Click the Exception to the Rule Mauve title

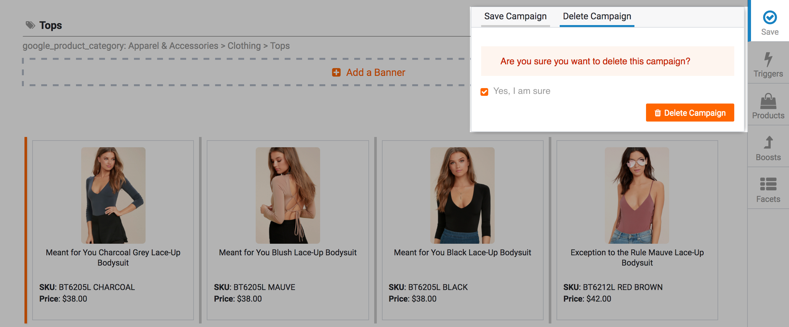coord(637,257)
